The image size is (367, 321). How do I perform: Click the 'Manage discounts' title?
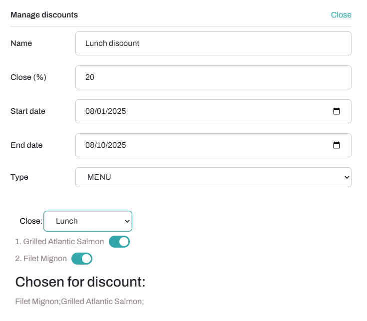tap(44, 15)
